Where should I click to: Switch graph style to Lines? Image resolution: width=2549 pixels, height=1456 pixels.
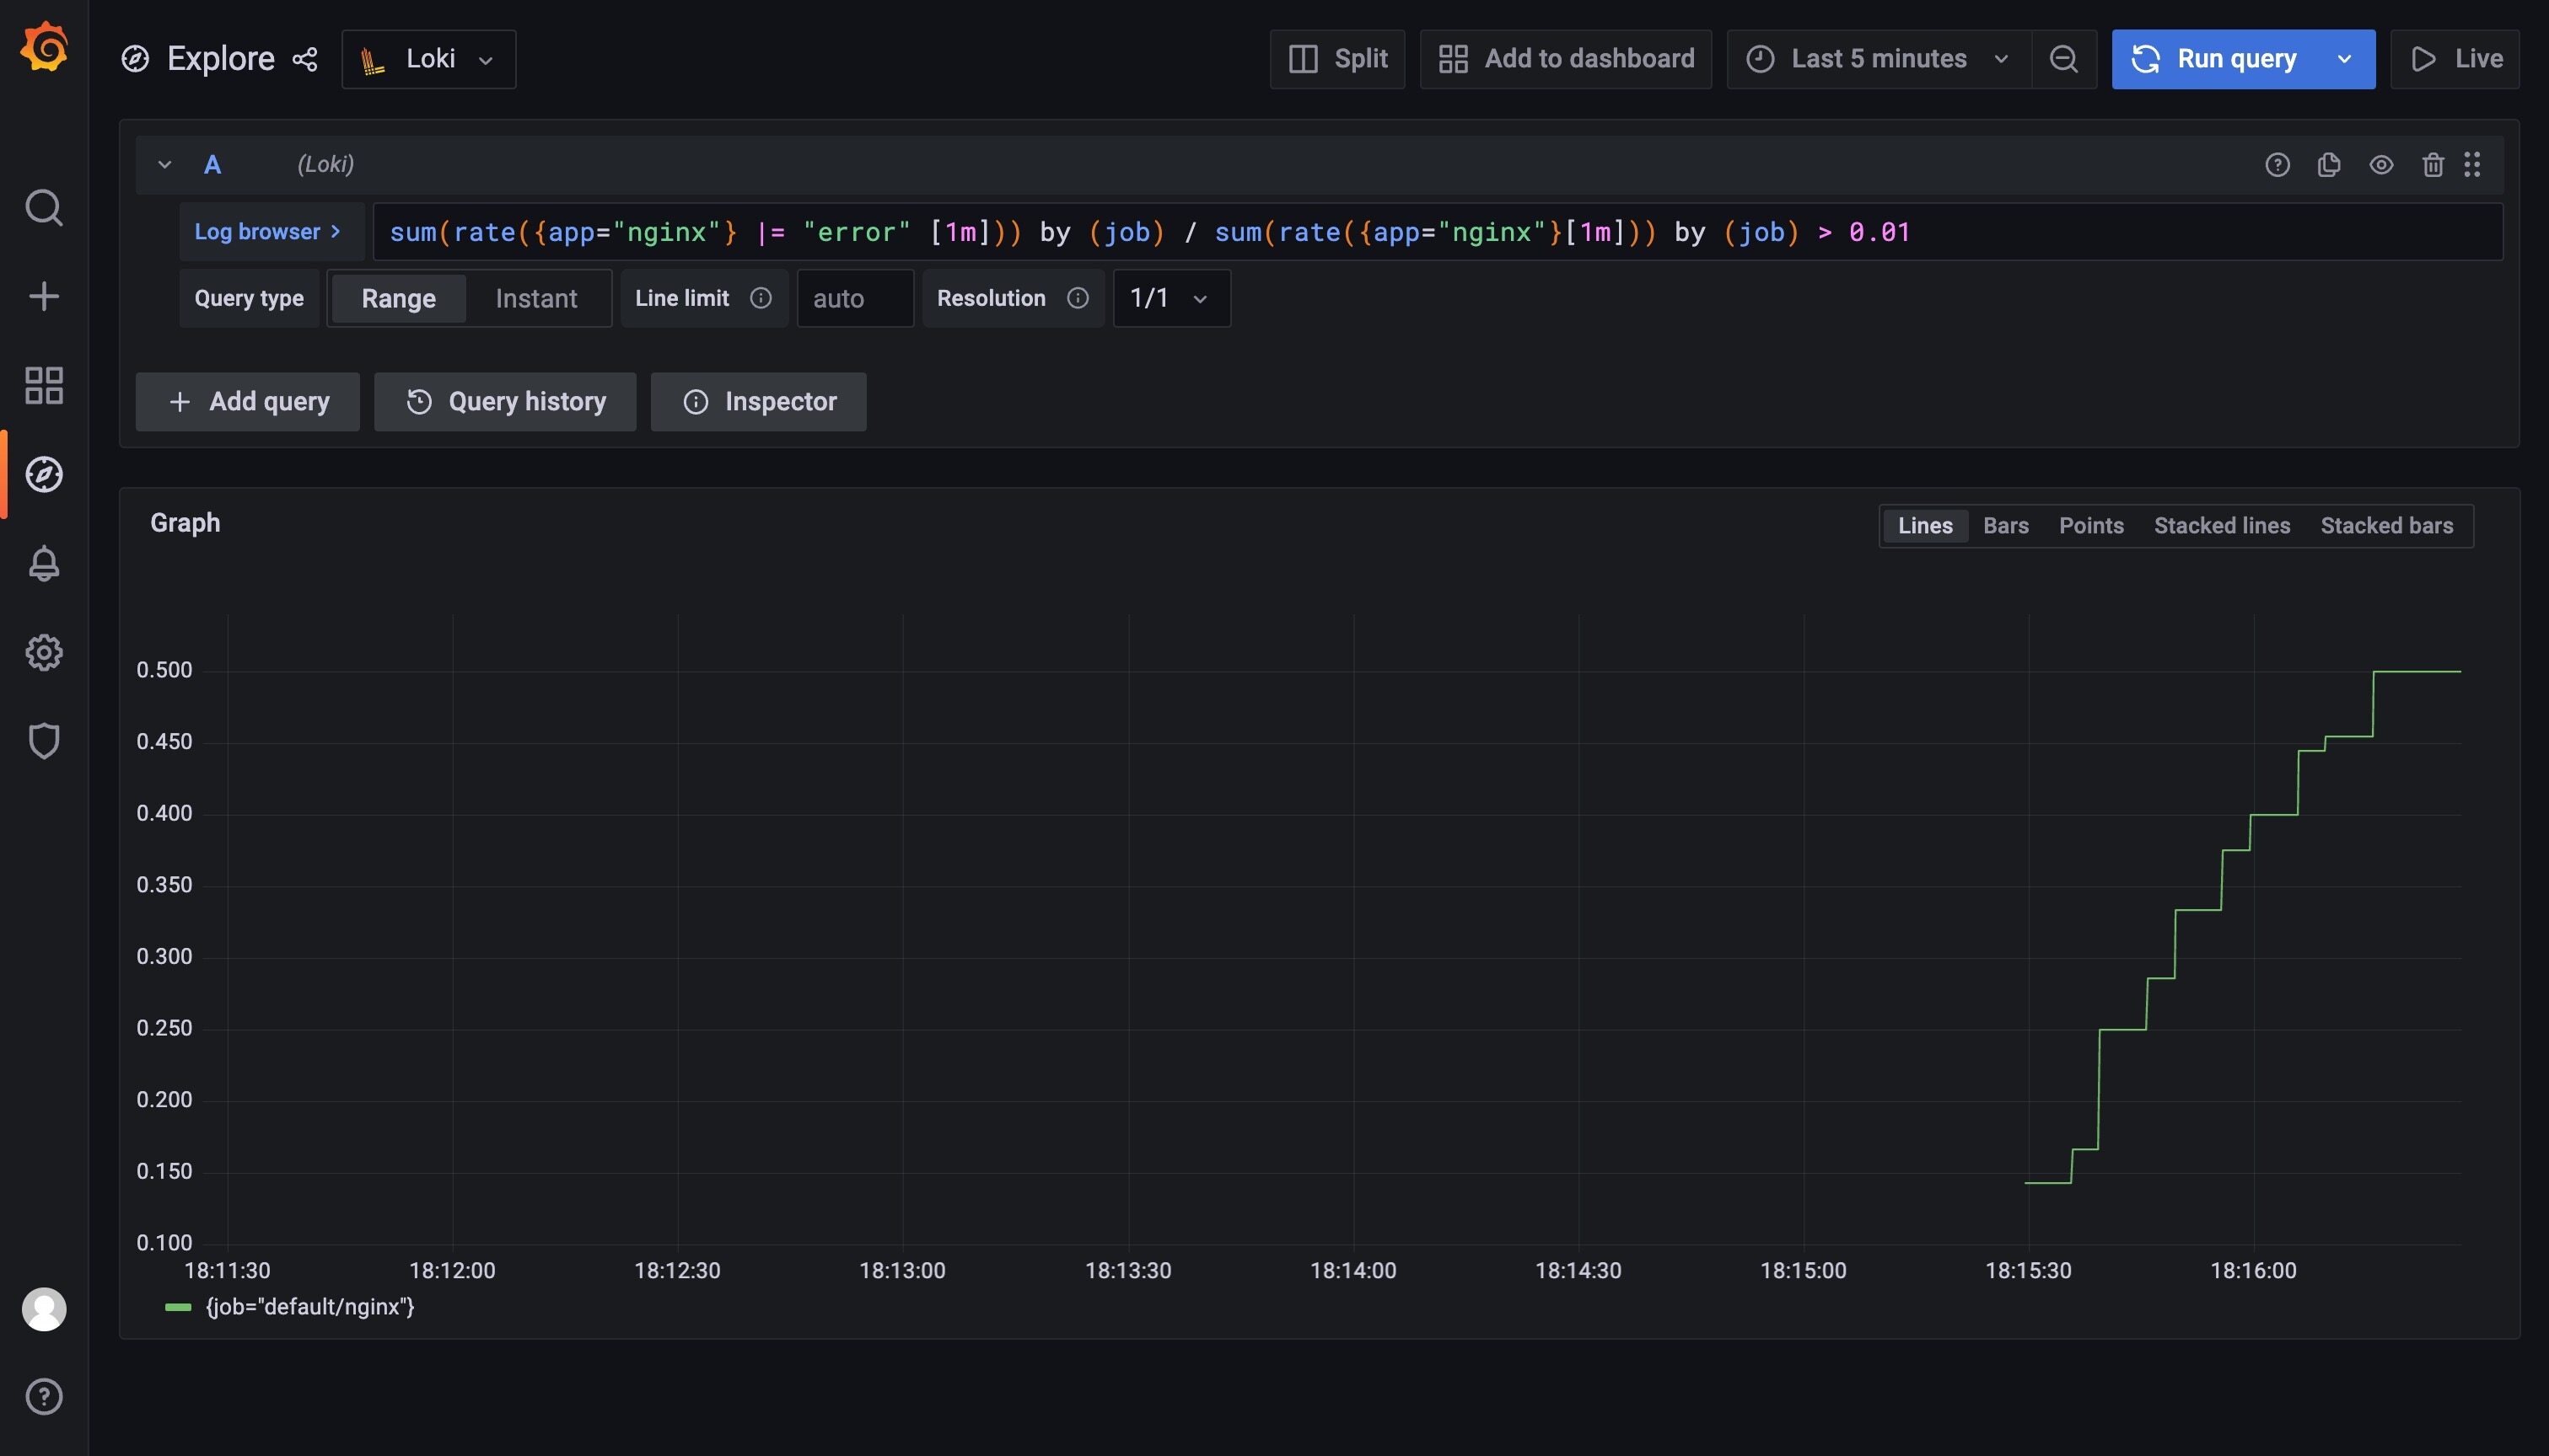click(x=1926, y=526)
